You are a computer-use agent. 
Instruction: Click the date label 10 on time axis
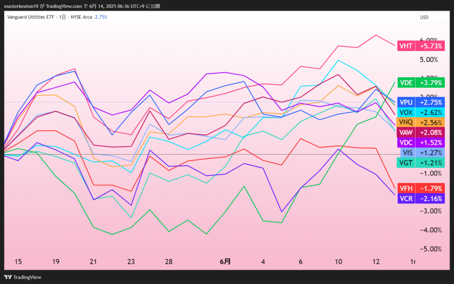click(338, 262)
